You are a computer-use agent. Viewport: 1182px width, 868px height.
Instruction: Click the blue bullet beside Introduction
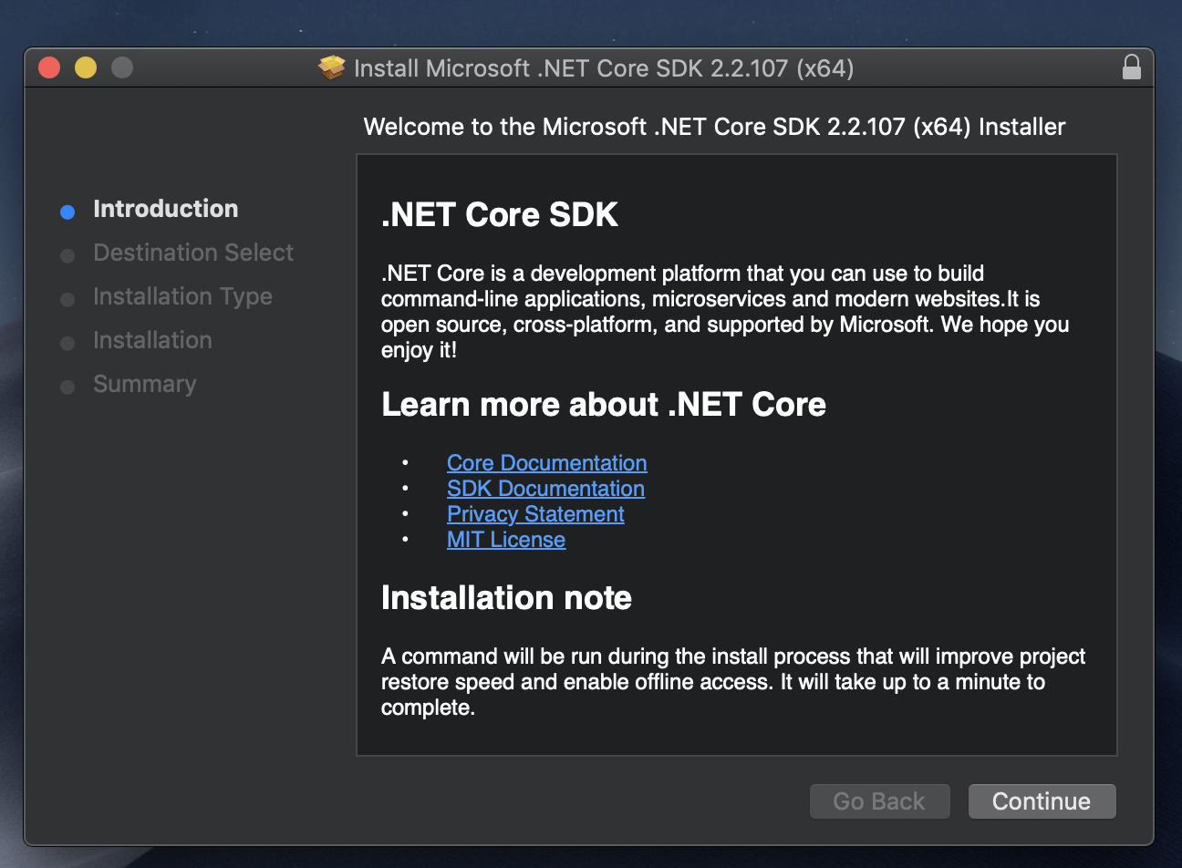click(67, 212)
